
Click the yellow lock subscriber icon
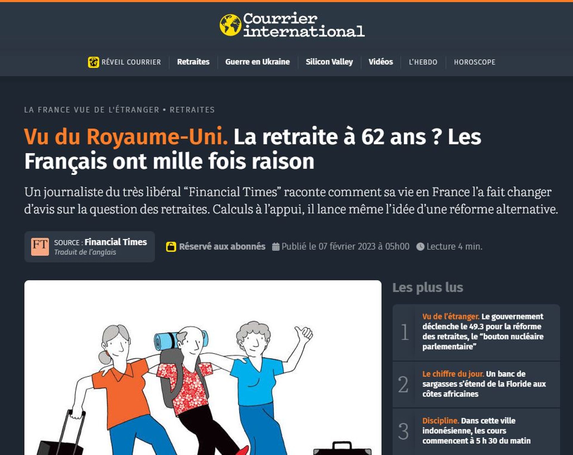(171, 247)
